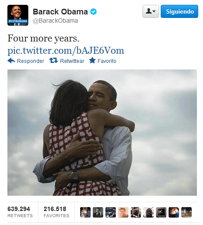
Task: View the 216.518 Favorites count
Action: click(x=56, y=212)
